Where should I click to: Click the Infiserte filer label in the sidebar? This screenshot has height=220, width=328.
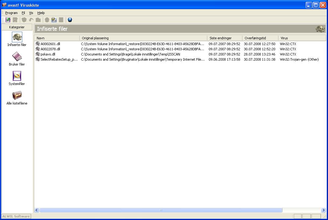tap(17, 45)
